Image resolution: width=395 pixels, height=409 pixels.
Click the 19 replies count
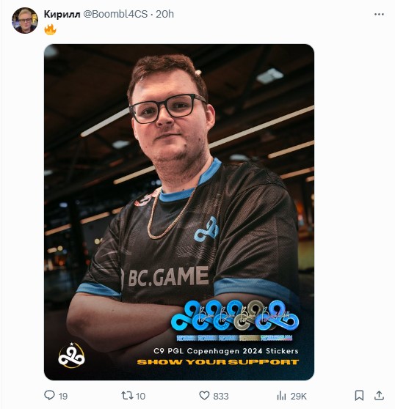tap(63, 397)
